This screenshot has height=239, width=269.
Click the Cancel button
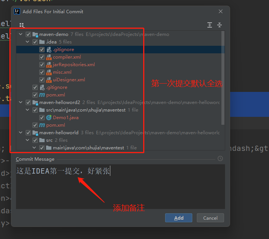pos(210,218)
